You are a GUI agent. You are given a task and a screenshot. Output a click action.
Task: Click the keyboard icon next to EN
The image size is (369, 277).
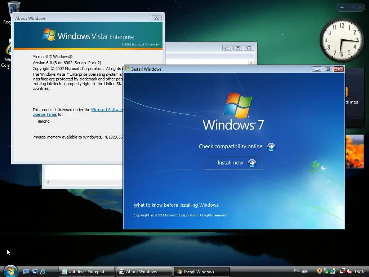point(305,272)
